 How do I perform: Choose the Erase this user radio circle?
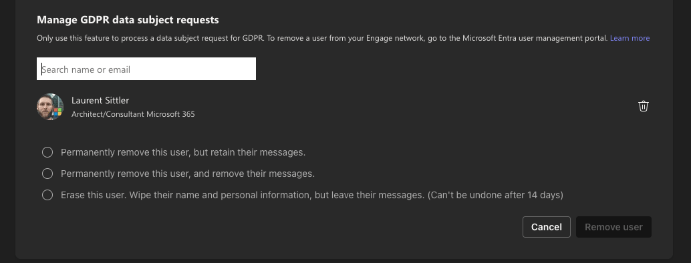[x=47, y=195]
